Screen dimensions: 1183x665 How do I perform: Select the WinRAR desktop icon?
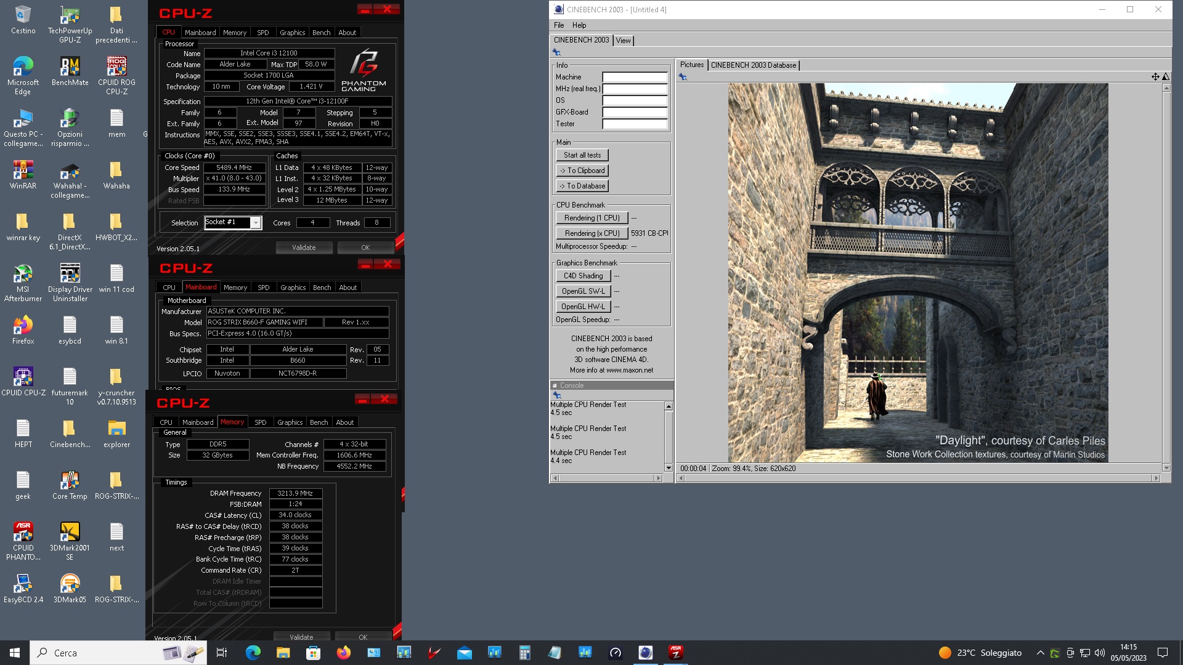click(x=23, y=174)
